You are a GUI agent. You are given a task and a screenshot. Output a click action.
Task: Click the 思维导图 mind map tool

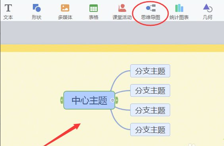150,12
